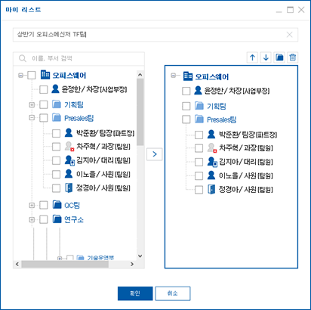The height and width of the screenshot is (310, 311).
Task: Click Presales팀 folder icon in right panel
Action: click(199, 119)
